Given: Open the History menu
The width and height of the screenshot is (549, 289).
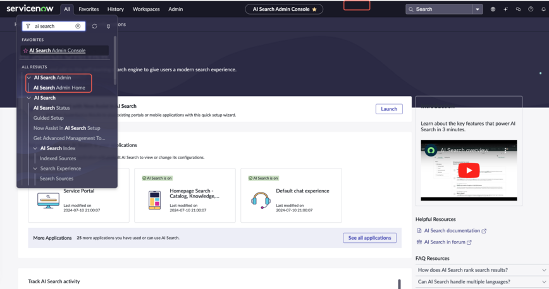Looking at the screenshot, I should tap(116, 9).
